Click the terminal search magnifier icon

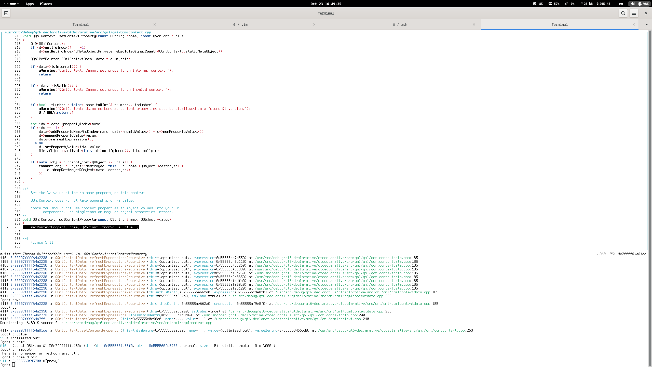[623, 13]
